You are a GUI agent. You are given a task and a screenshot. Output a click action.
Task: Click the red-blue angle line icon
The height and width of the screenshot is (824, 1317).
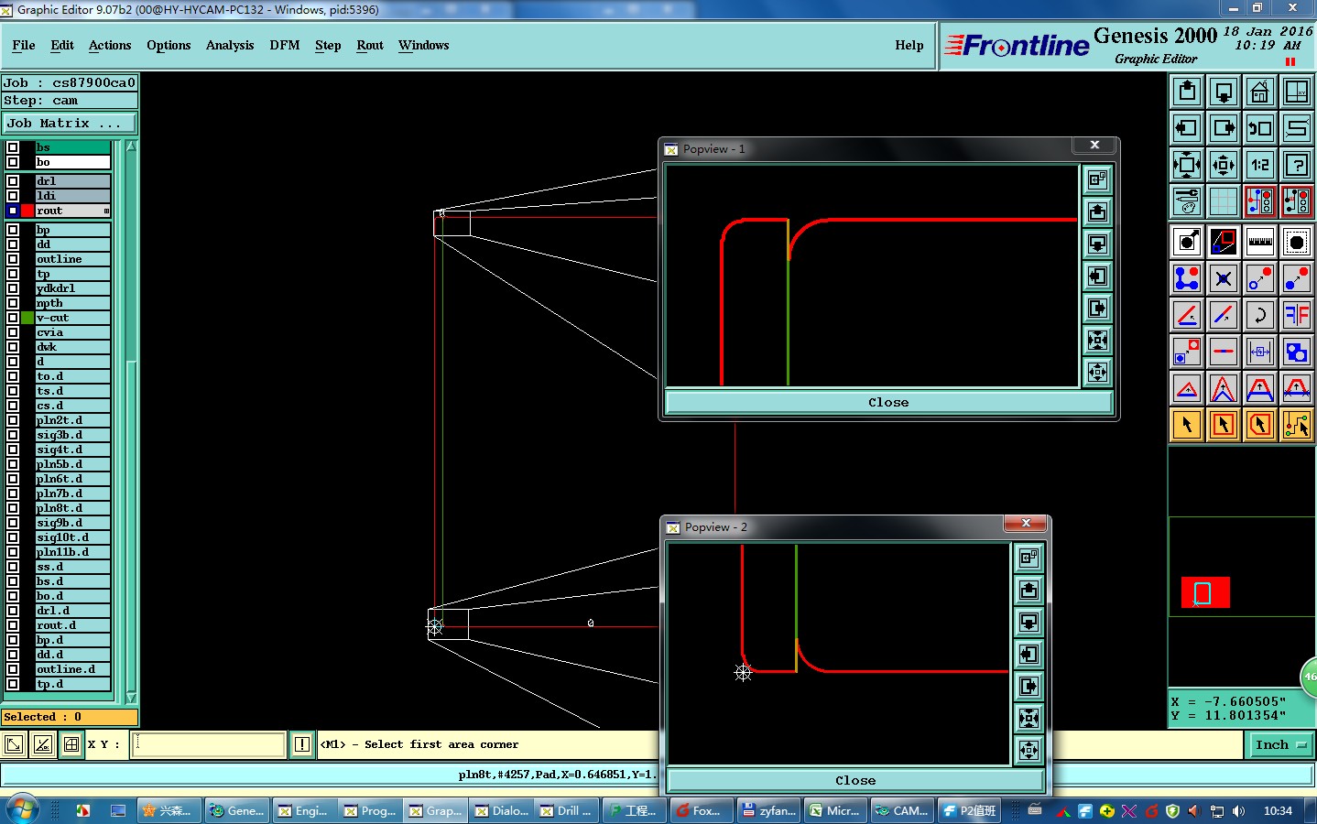1187,315
